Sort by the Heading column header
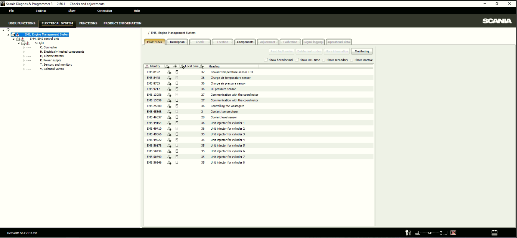The image size is (517, 238). 233,66
